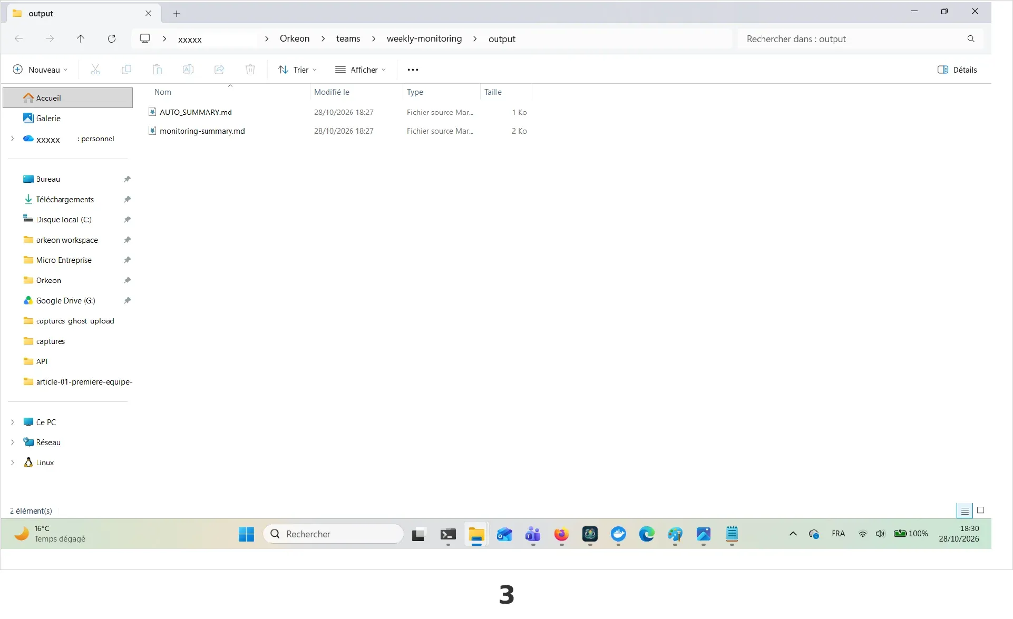Image resolution: width=1013 pixels, height=619 pixels.
Task: Click the Windows Start button
Action: (x=246, y=534)
